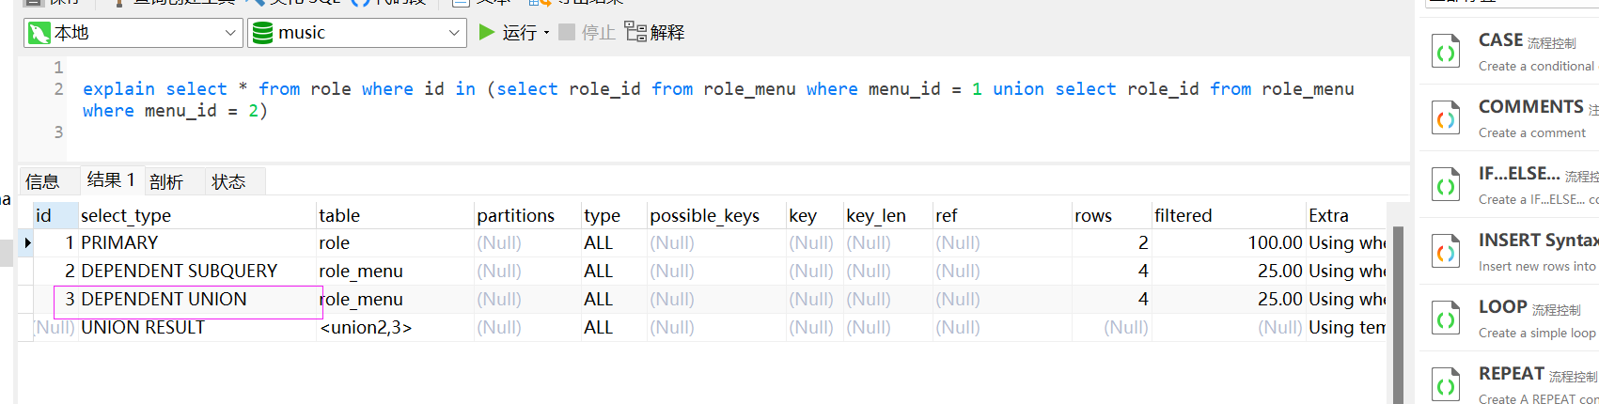Viewport: 1599px width, 404px height.
Task: Click the green Run play icon
Action: (x=487, y=32)
